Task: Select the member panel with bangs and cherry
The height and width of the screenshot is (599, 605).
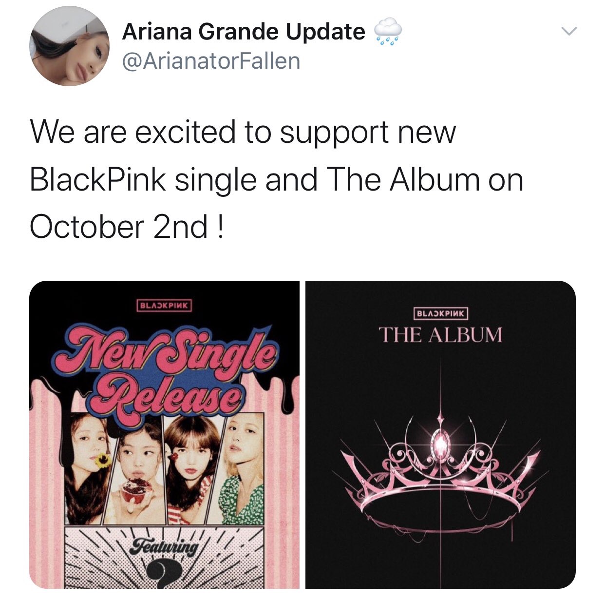Action: tap(190, 469)
